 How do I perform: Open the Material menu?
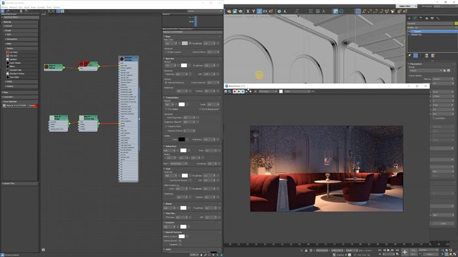pos(13,7)
